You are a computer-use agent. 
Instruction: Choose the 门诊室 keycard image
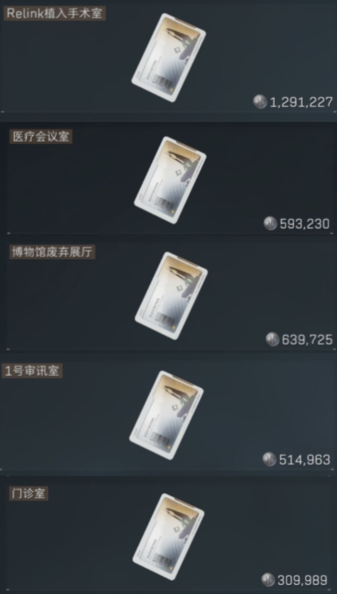point(168,537)
